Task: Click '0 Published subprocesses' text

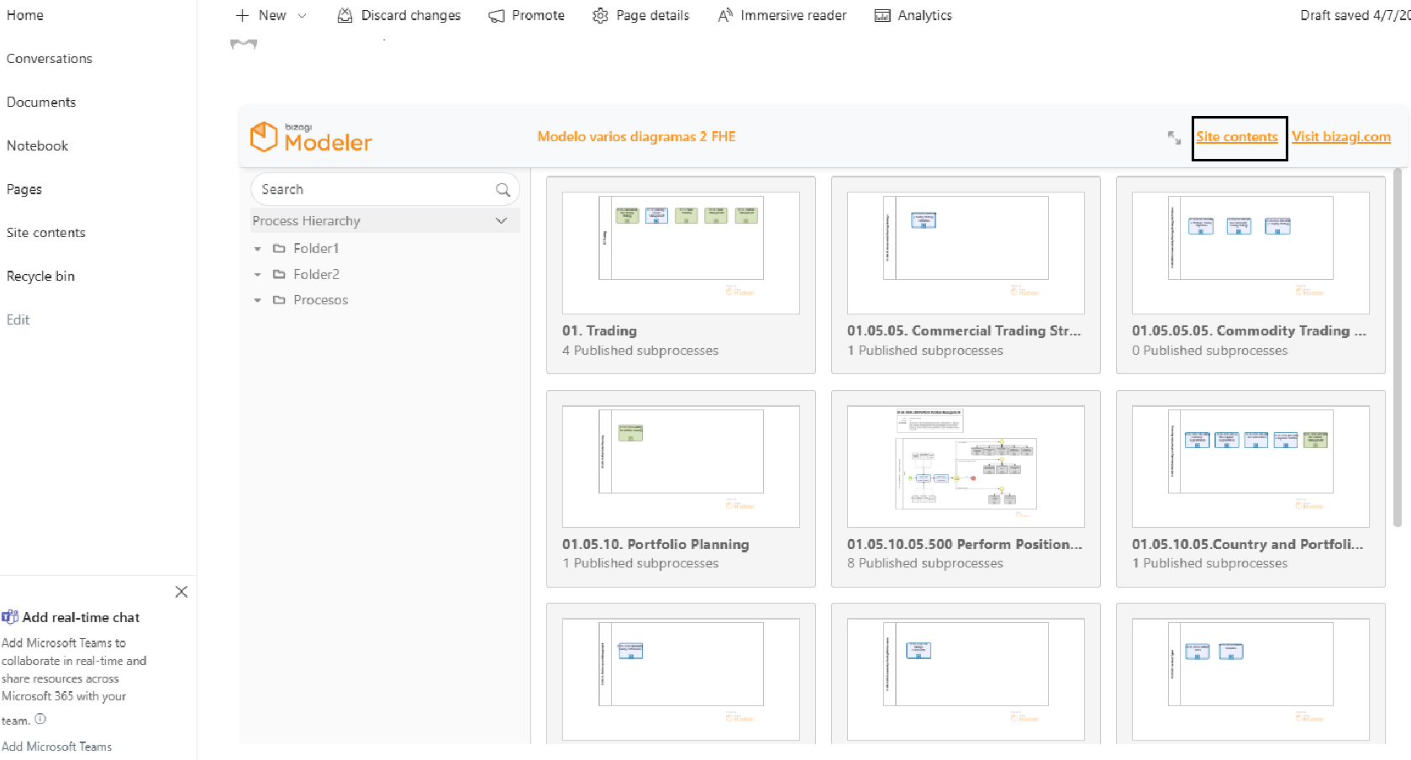Action: 1209,351
